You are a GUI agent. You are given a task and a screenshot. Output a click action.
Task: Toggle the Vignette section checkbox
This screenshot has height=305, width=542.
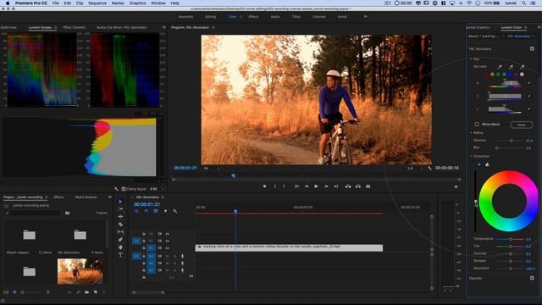pyautogui.click(x=532, y=278)
